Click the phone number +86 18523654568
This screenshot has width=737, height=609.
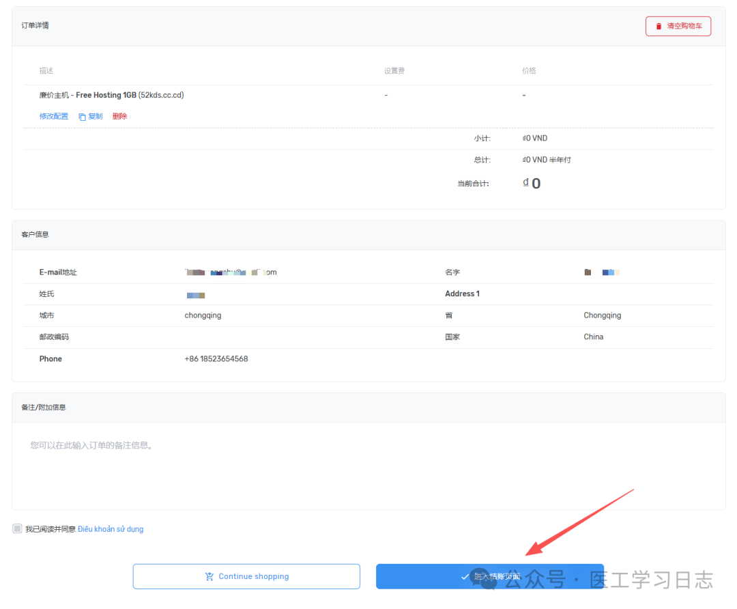216,359
